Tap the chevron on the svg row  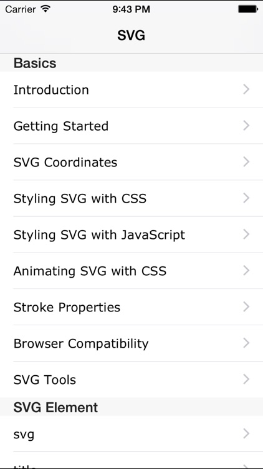pyautogui.click(x=246, y=433)
